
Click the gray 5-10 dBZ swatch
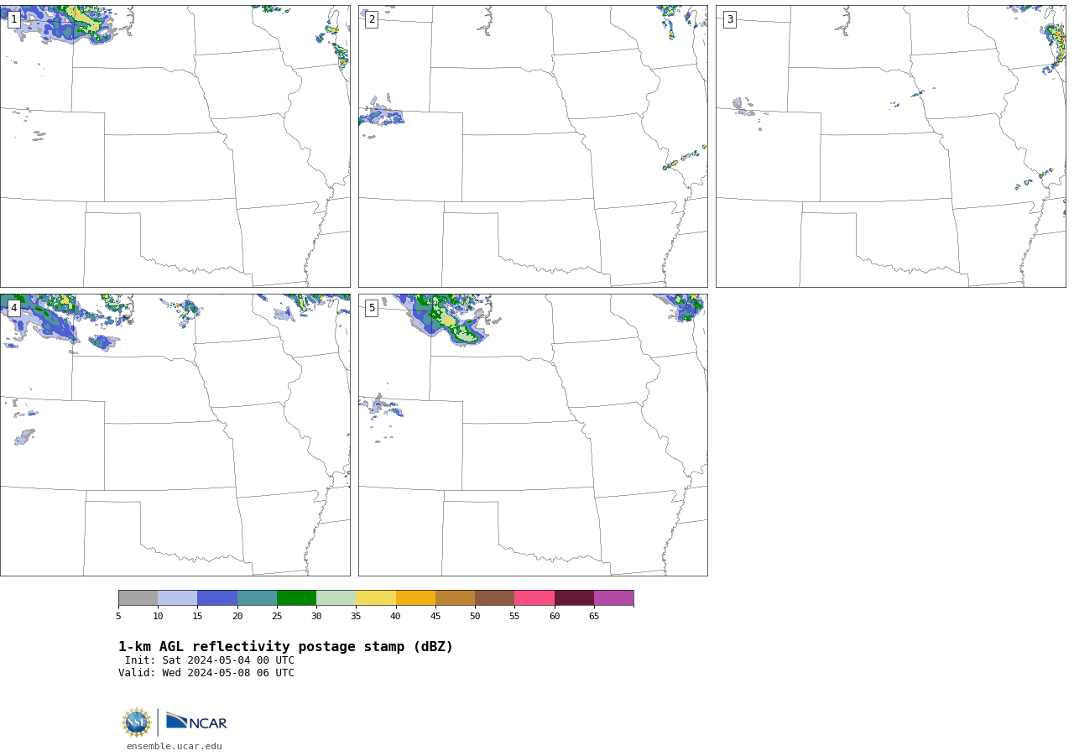[x=138, y=597]
